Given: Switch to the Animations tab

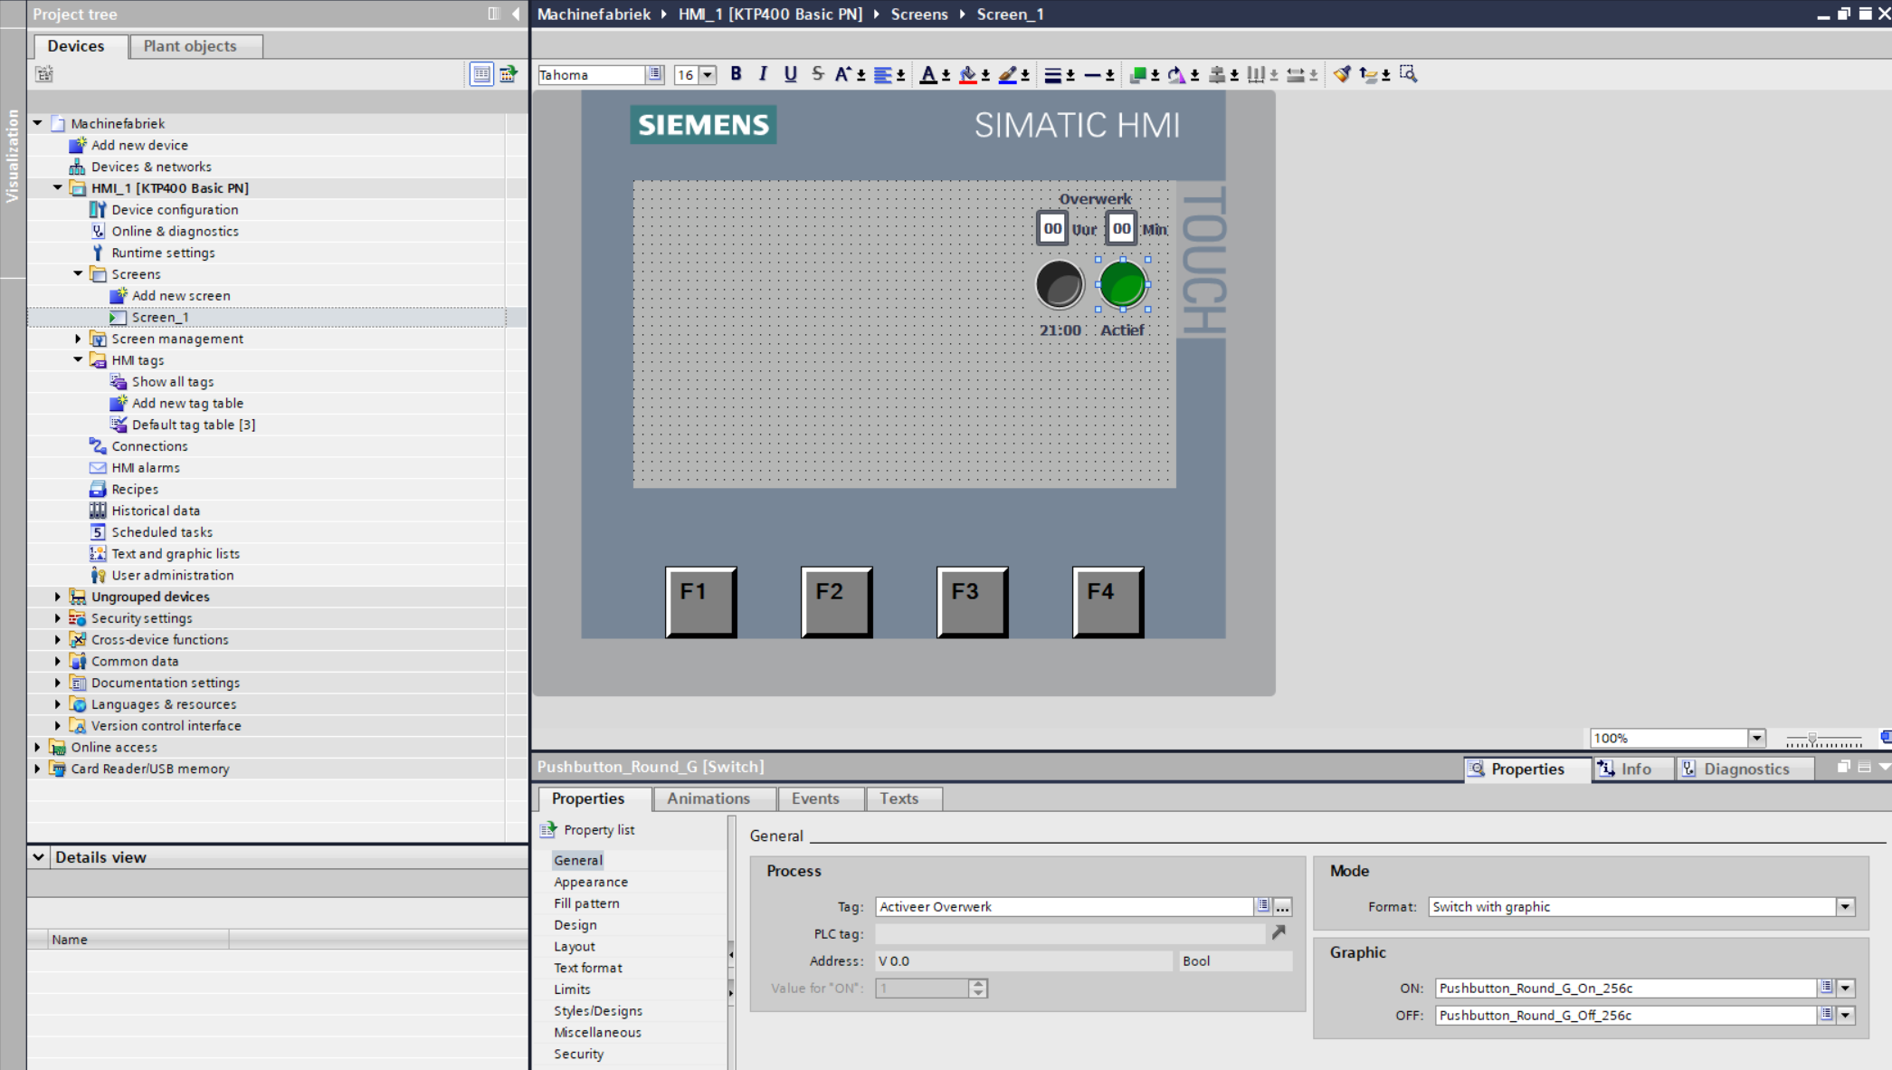Looking at the screenshot, I should point(708,798).
